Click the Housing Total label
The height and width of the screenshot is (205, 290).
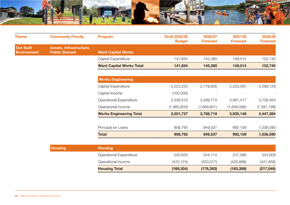[x=110, y=169]
